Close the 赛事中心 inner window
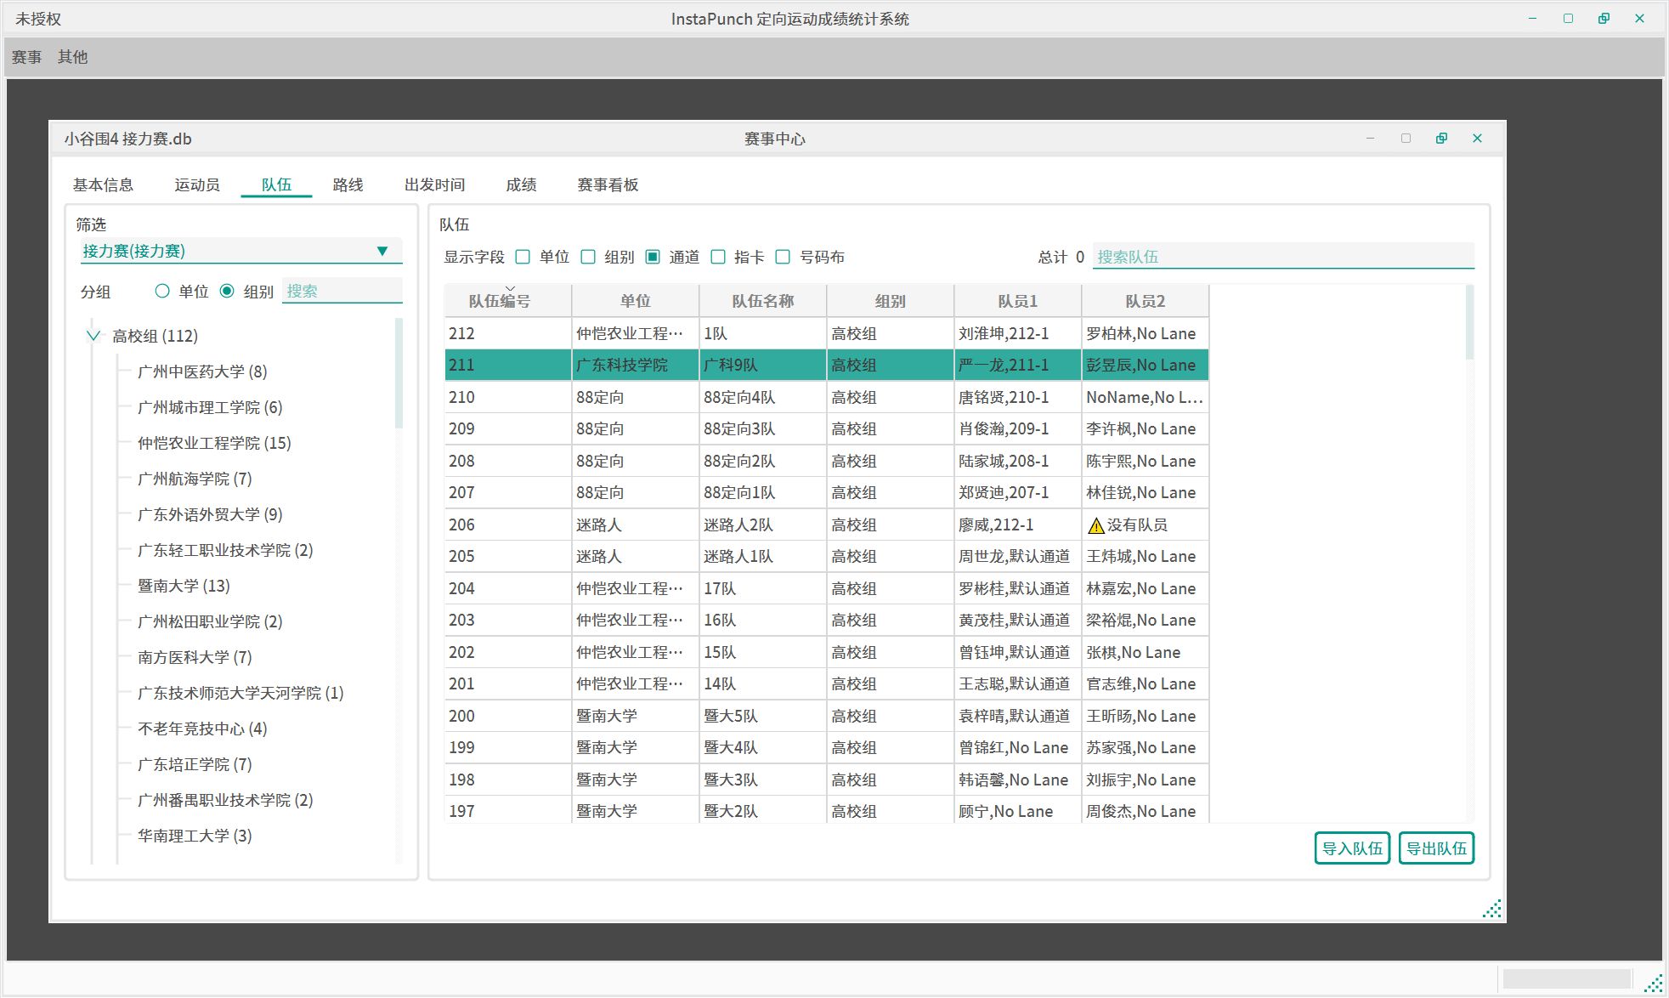Screen dimensions: 1669x998 (1477, 139)
